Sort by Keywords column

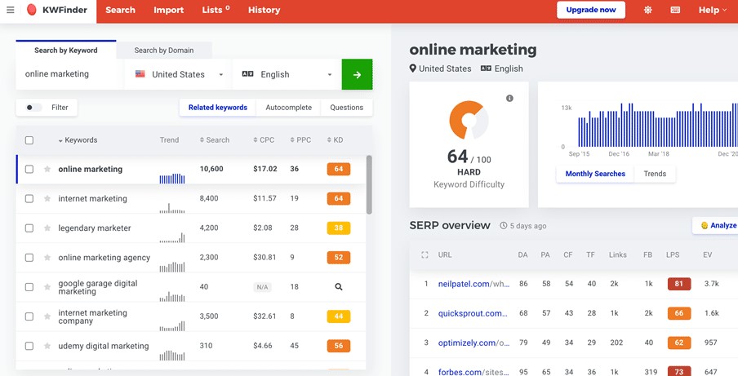click(x=78, y=140)
